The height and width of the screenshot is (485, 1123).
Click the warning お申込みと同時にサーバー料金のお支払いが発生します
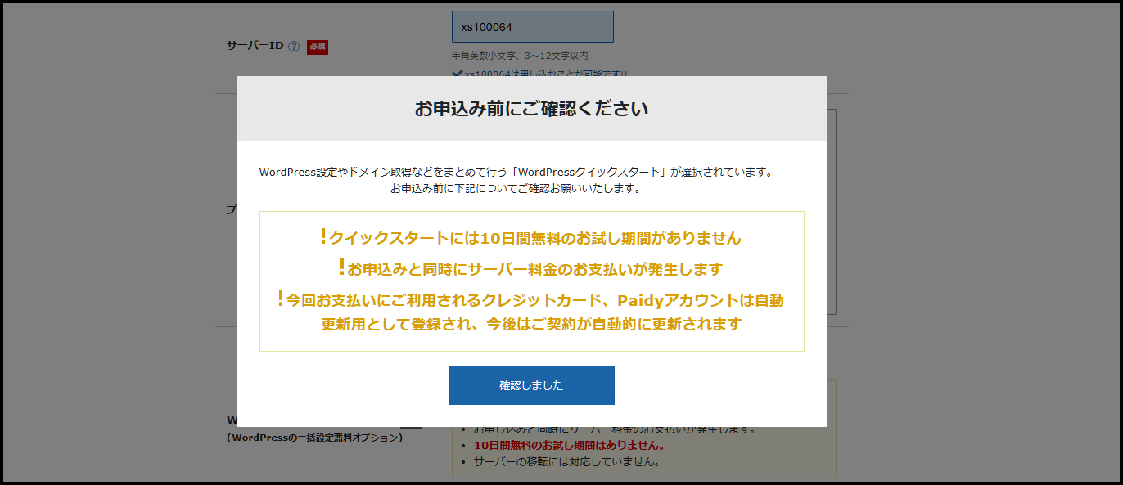pos(531,268)
